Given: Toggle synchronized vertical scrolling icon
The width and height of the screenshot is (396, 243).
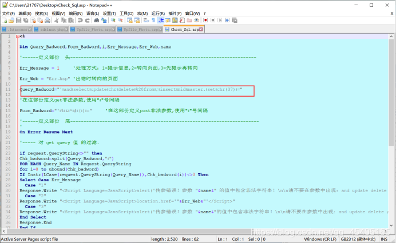Looking at the screenshot, I should tap(130, 20).
